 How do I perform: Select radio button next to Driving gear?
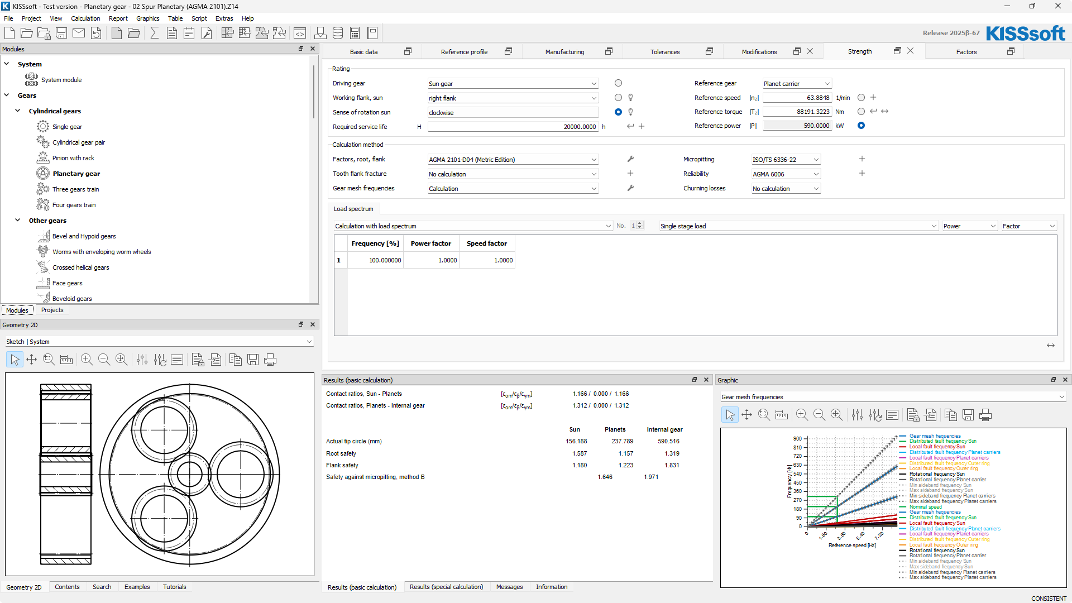pyautogui.click(x=618, y=83)
